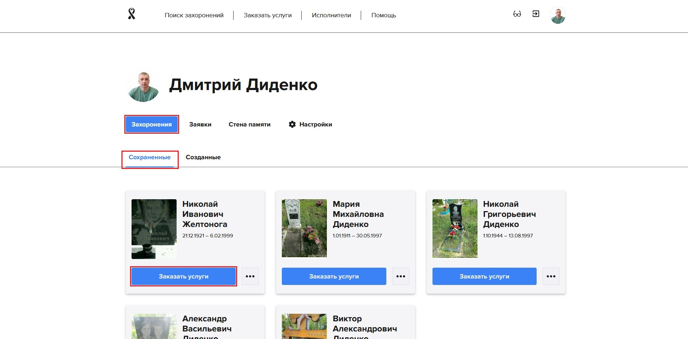Image resolution: width=688 pixels, height=339 pixels.
Task: Click the black ribbon site logo
Action: point(132,14)
